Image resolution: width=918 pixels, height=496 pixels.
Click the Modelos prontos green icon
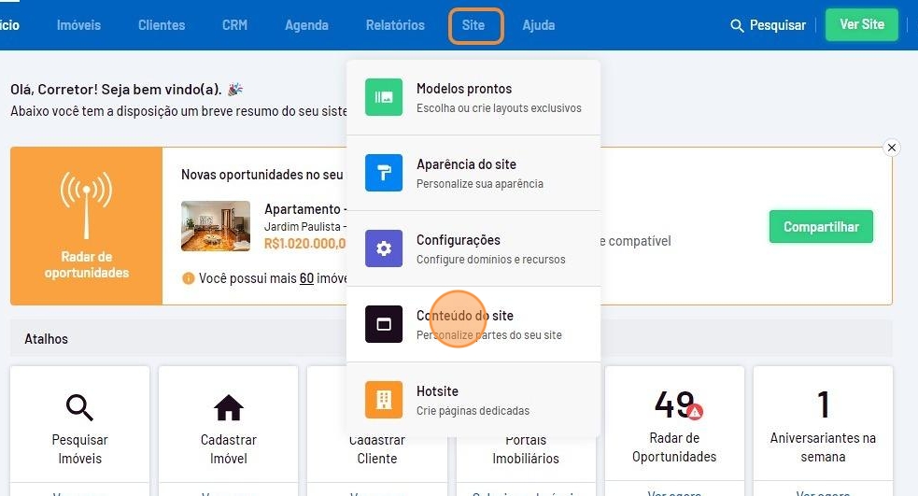coord(383,97)
